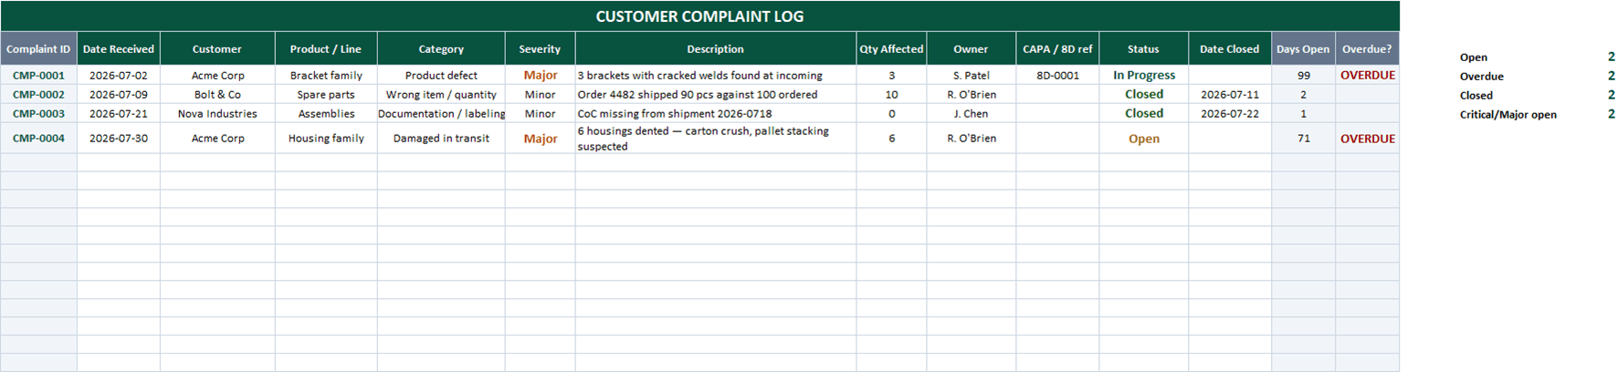Select the Owner column header

click(971, 49)
